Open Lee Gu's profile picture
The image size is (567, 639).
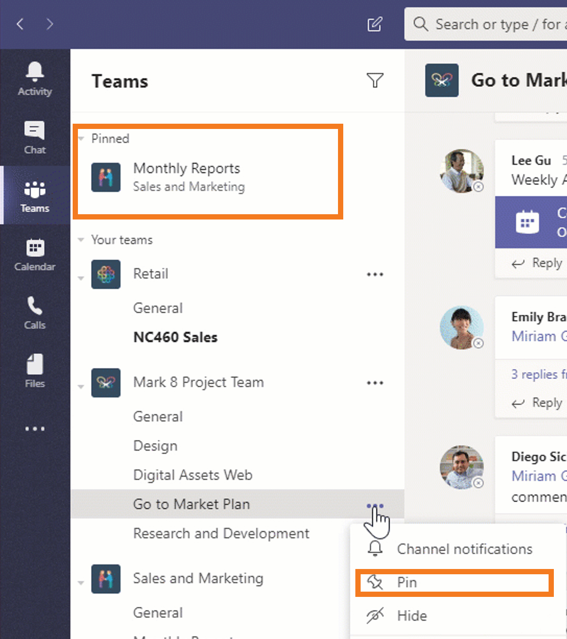point(462,170)
